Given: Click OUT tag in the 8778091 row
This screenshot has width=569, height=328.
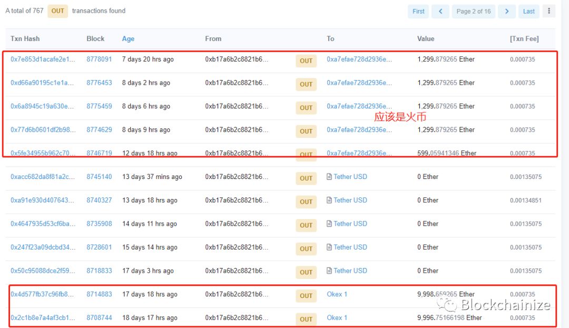Looking at the screenshot, I should (x=306, y=61).
